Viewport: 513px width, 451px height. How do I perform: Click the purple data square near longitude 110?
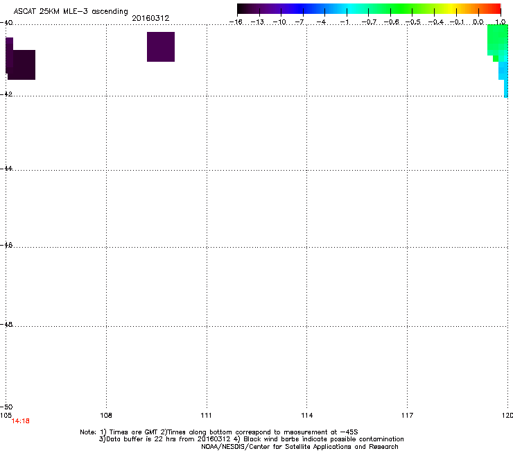(161, 47)
